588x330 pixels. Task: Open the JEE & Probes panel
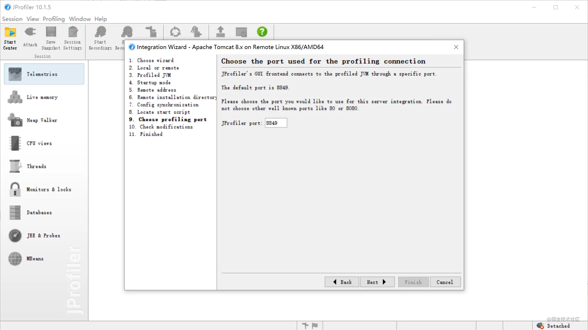pyautogui.click(x=43, y=236)
